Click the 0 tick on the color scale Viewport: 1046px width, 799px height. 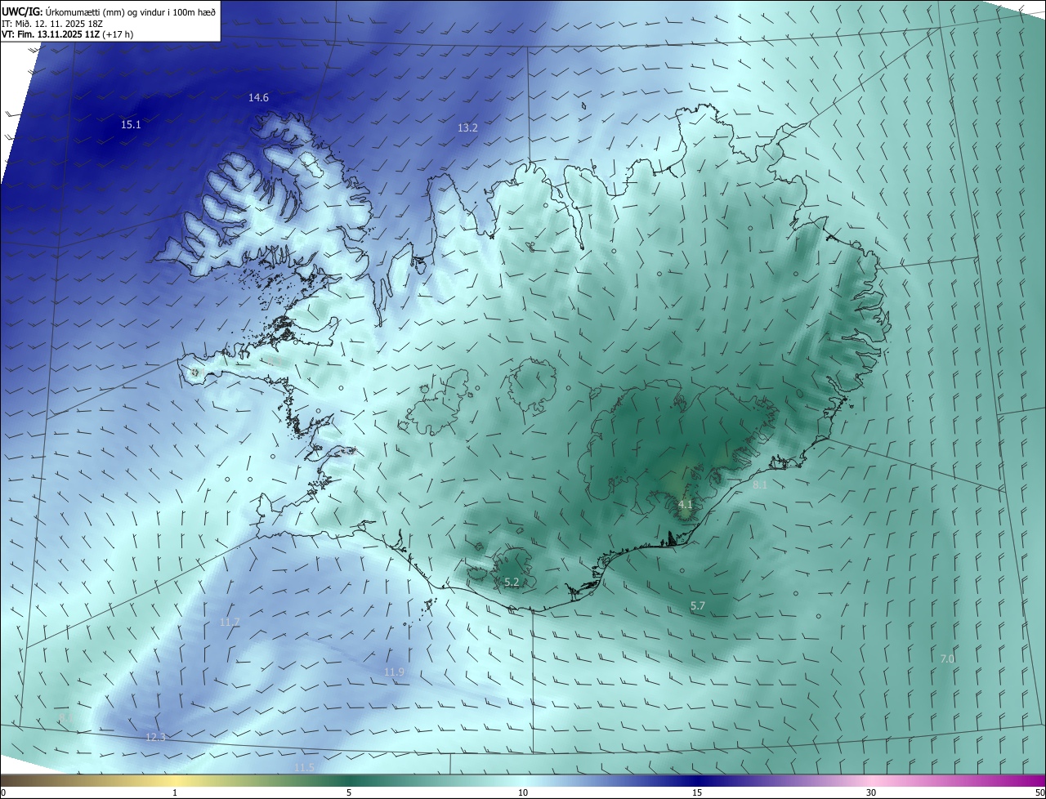[x=3, y=792]
